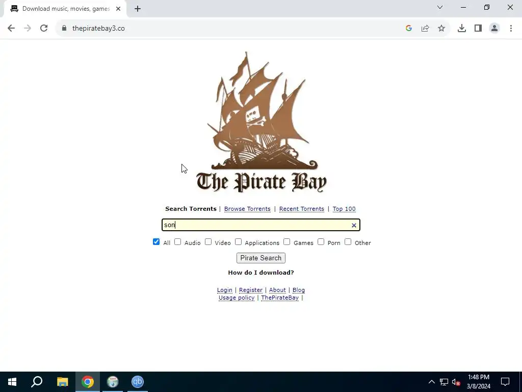Switch to Chrome in taskbar

88,382
